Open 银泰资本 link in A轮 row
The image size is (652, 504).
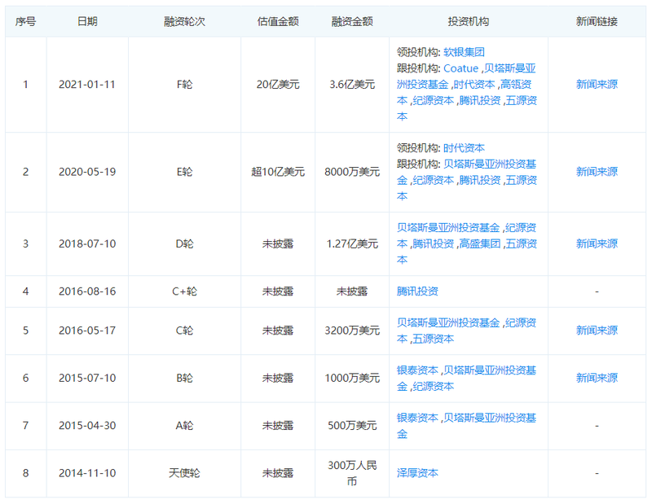417,418
